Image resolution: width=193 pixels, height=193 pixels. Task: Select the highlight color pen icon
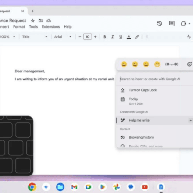coord(137,37)
